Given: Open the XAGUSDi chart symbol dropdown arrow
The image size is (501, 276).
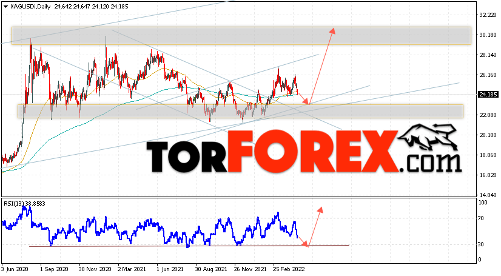Looking at the screenshot, I should coord(5,7).
